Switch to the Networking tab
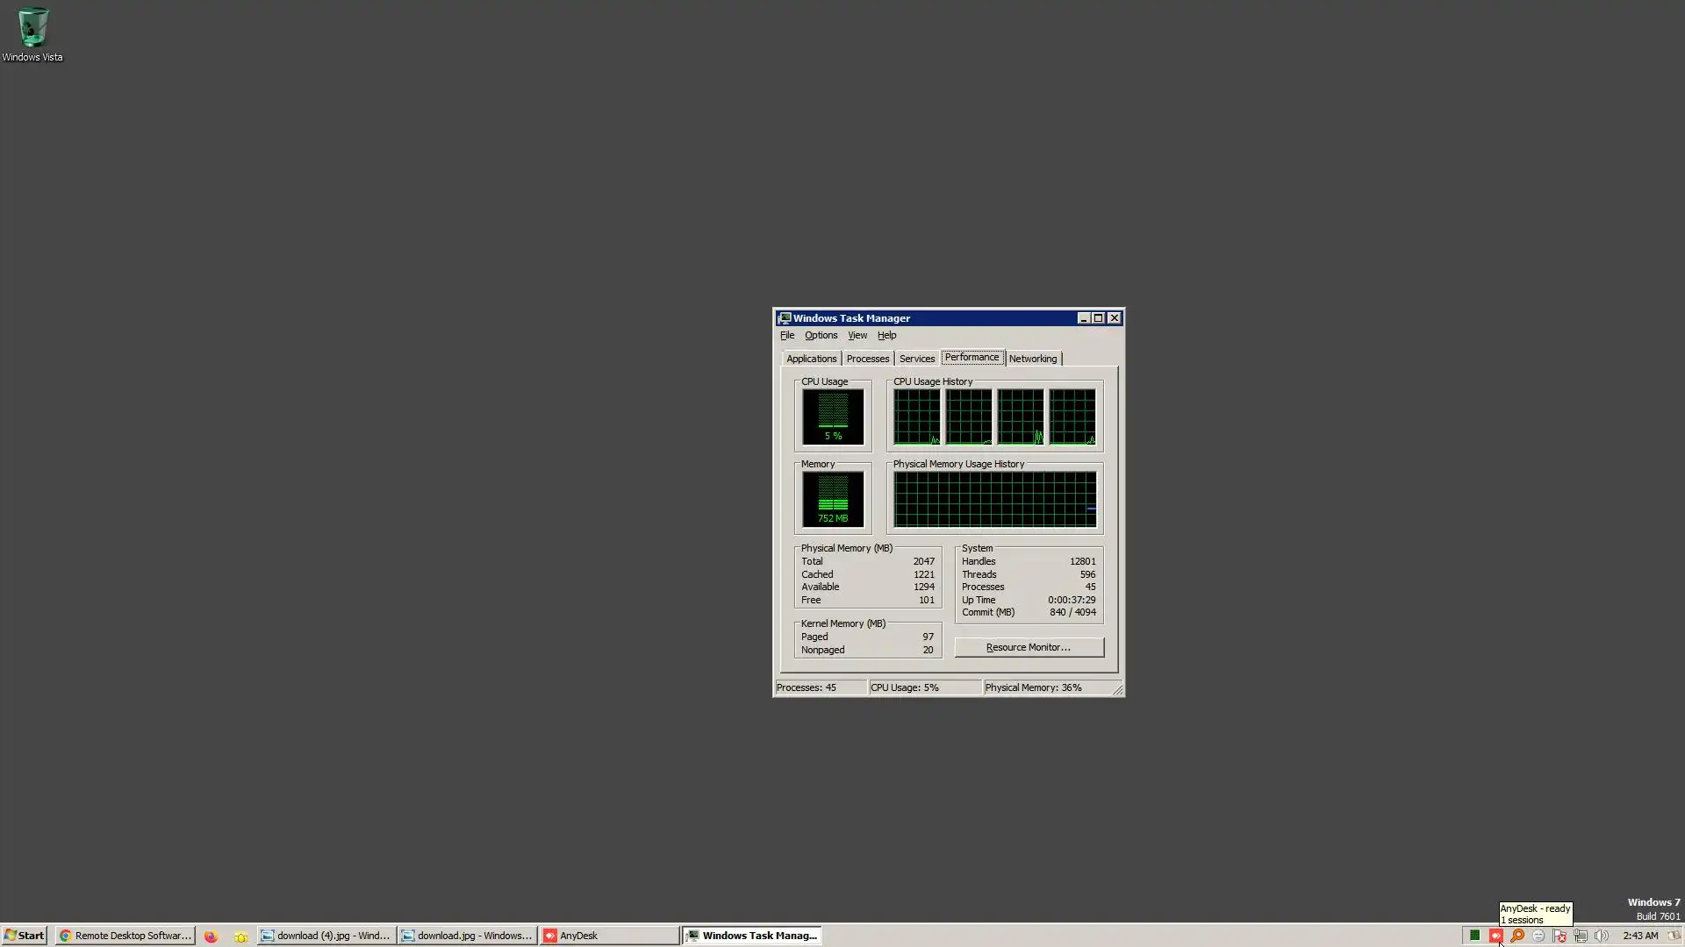Image resolution: width=1685 pixels, height=947 pixels. pos(1032,359)
